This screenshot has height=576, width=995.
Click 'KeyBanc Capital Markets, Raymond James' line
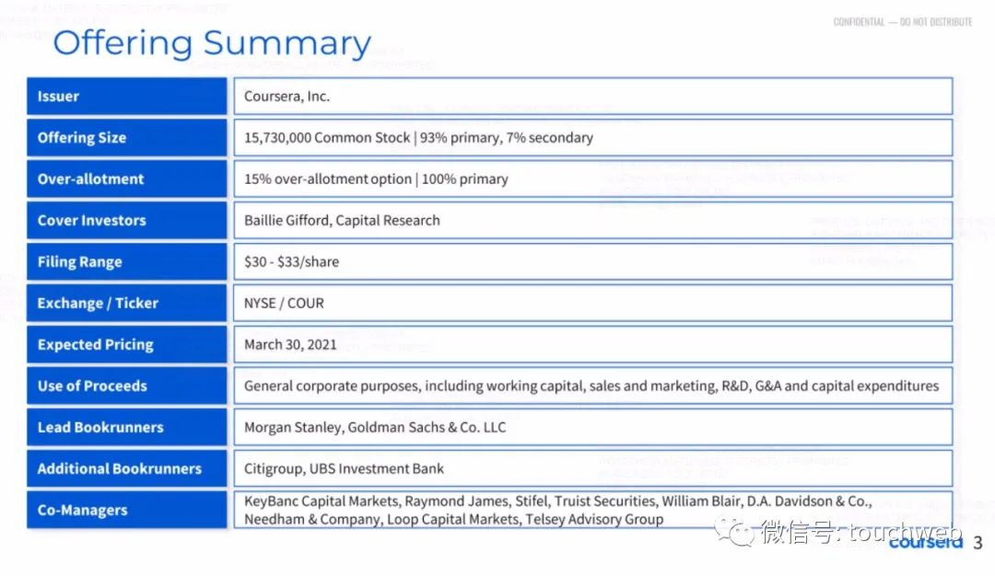558,501
